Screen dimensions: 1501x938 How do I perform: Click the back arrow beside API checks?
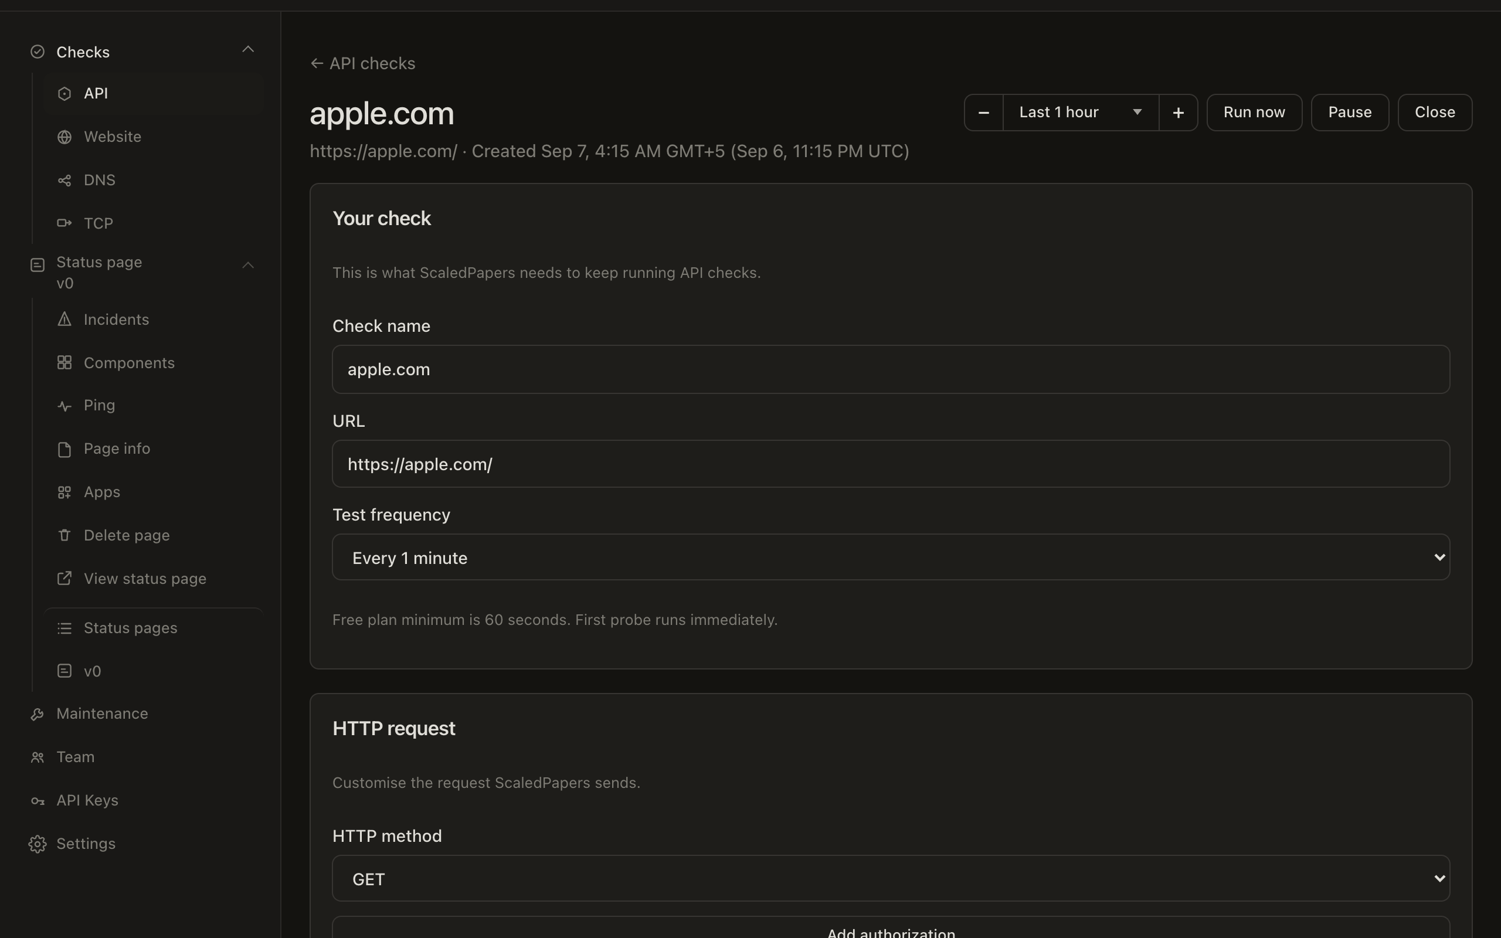pyautogui.click(x=317, y=64)
